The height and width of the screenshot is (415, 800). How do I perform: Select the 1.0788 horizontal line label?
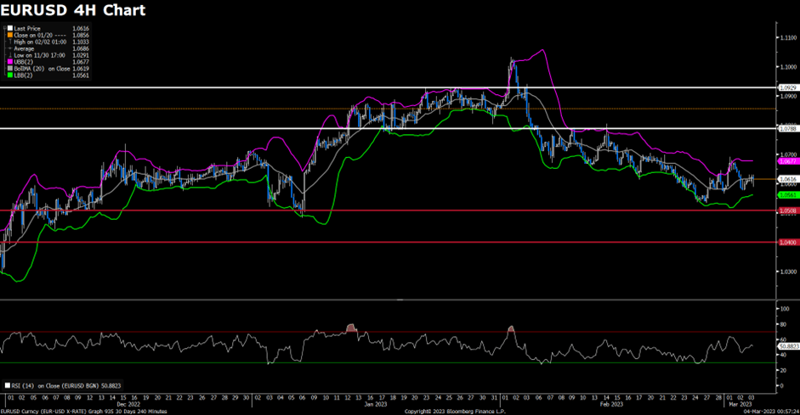(787, 128)
